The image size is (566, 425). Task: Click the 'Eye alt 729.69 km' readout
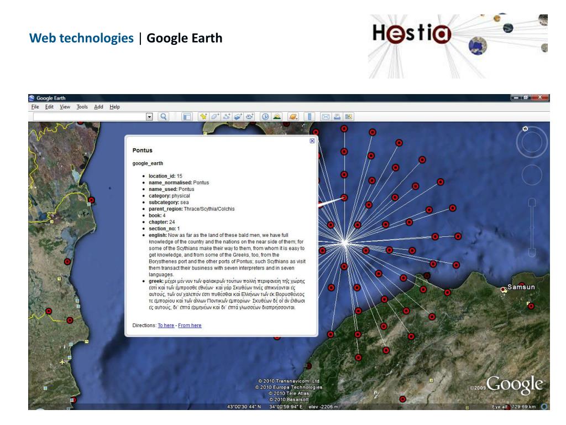(514, 407)
